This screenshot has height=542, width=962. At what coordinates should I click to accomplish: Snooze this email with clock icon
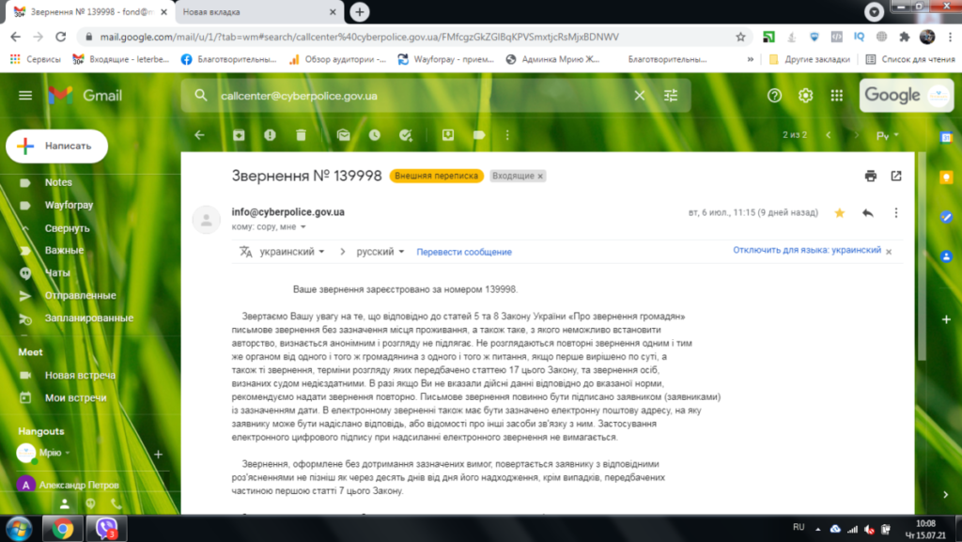tap(374, 135)
